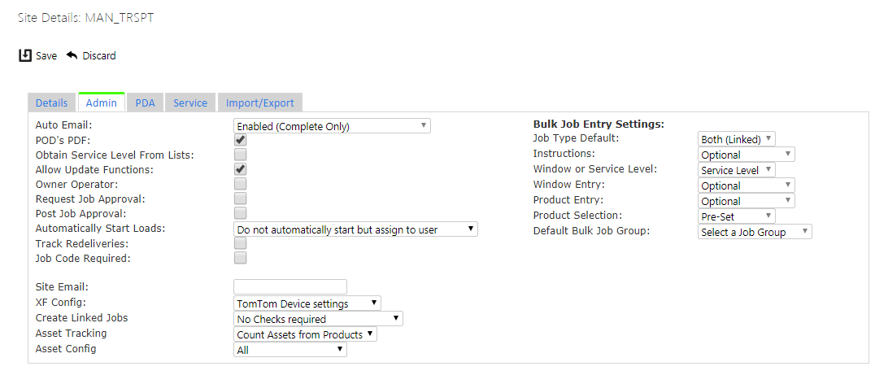Click the Site Email input field

[290, 286]
